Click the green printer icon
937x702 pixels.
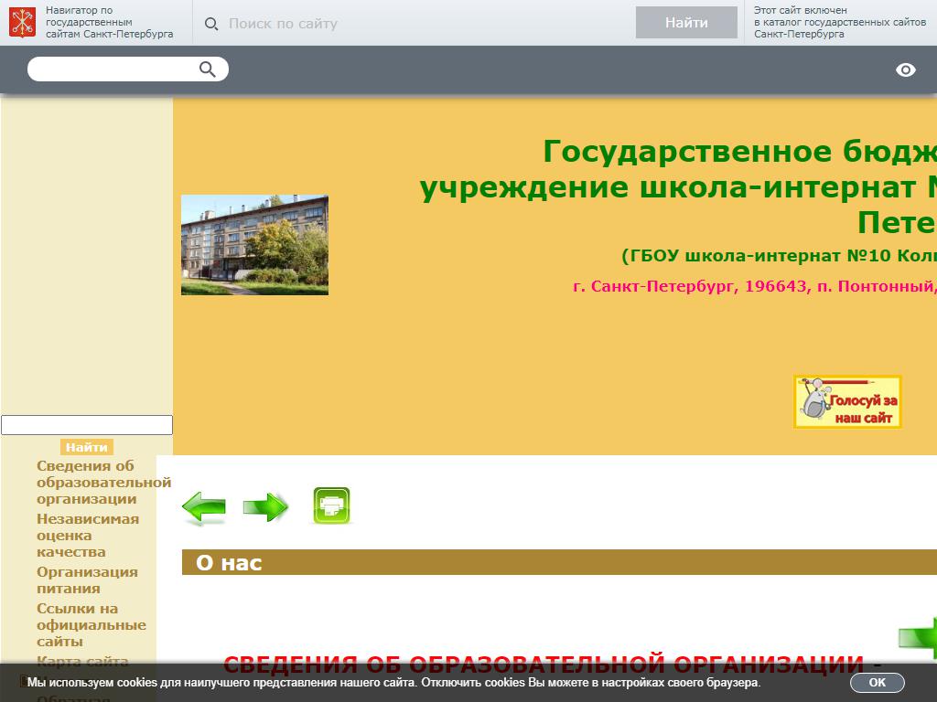tap(331, 506)
